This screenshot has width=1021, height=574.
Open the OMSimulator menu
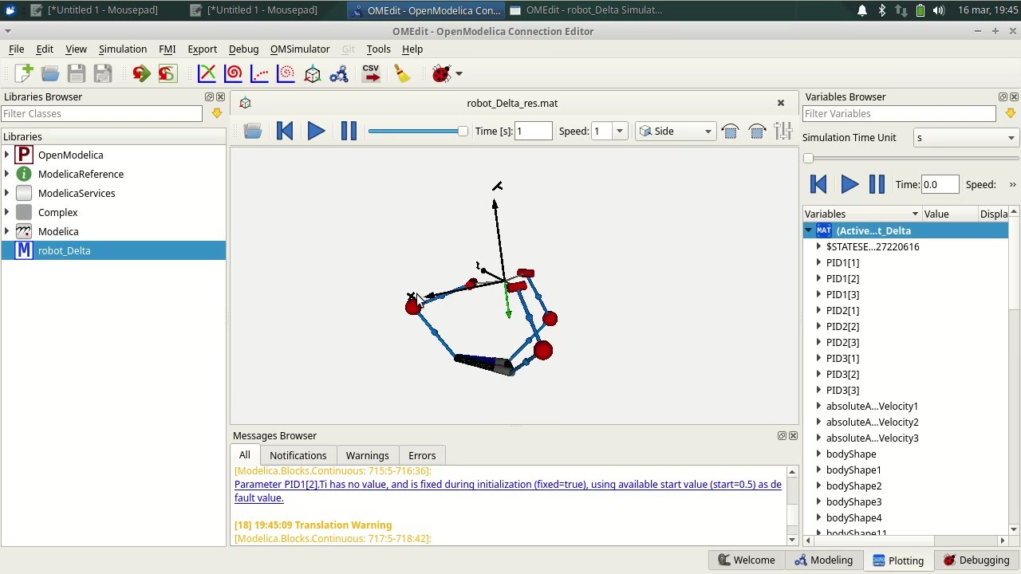point(300,49)
